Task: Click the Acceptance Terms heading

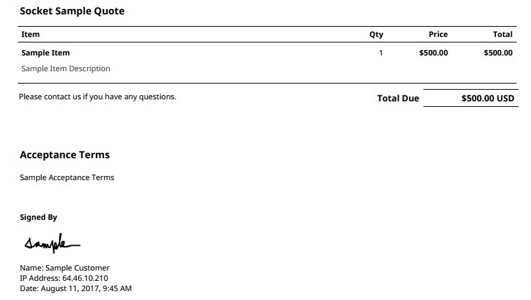Action: click(64, 155)
